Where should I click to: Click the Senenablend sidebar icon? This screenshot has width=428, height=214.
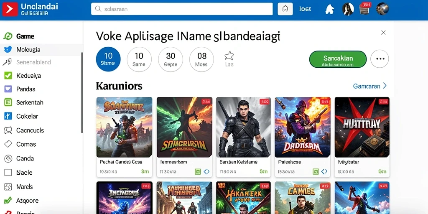(8, 62)
